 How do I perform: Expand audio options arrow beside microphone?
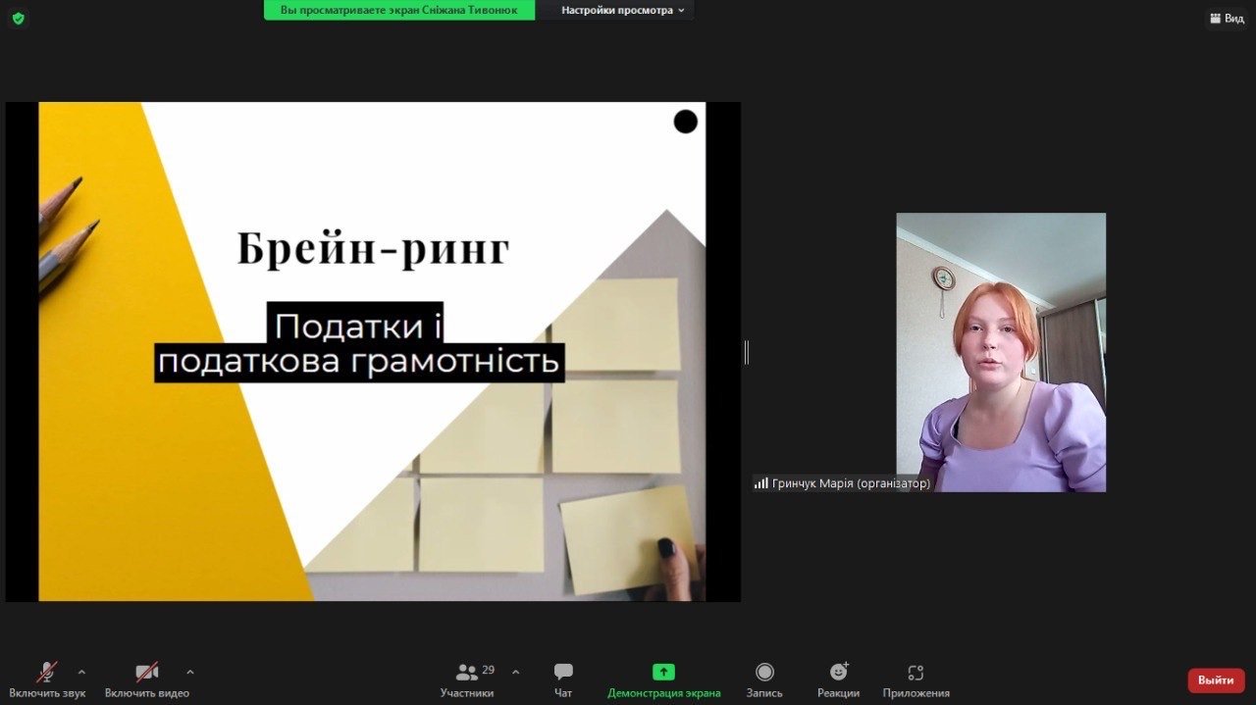[x=81, y=672]
